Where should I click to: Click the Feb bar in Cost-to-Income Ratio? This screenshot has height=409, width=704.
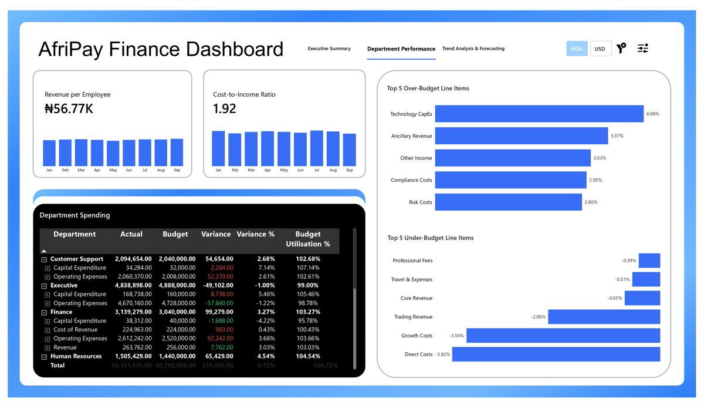[235, 150]
